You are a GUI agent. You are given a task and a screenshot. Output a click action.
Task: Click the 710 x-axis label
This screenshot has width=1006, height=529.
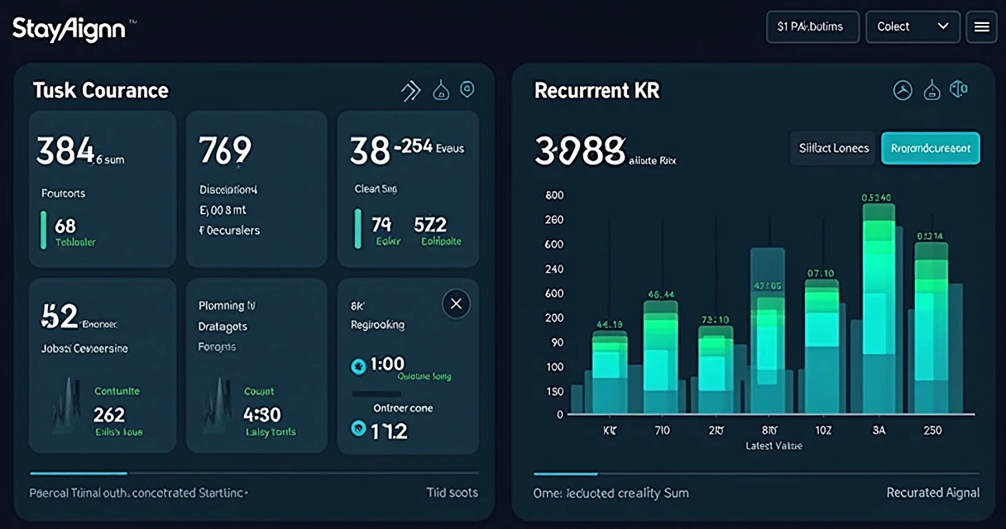pos(662,431)
